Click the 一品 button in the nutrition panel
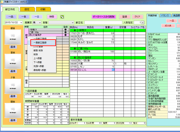This screenshot has height=132, width=180. 172,21
